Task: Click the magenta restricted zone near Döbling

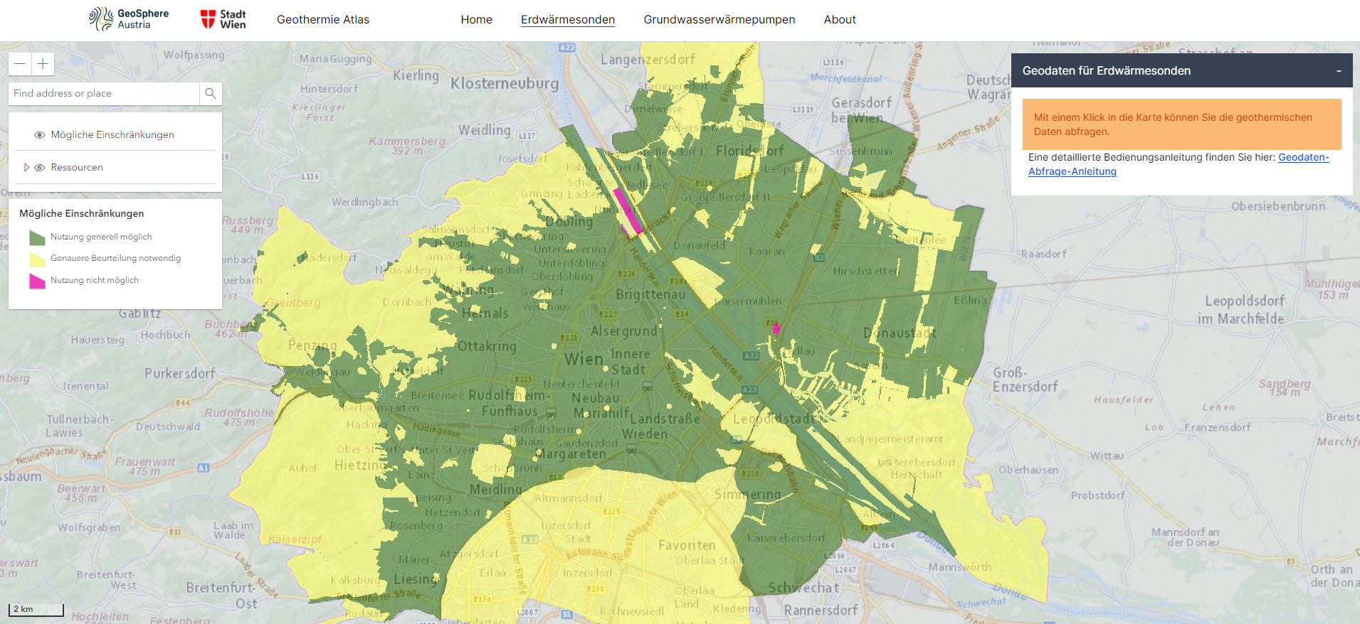Action: [628, 210]
